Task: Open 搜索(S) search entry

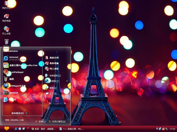Action: pos(51,88)
